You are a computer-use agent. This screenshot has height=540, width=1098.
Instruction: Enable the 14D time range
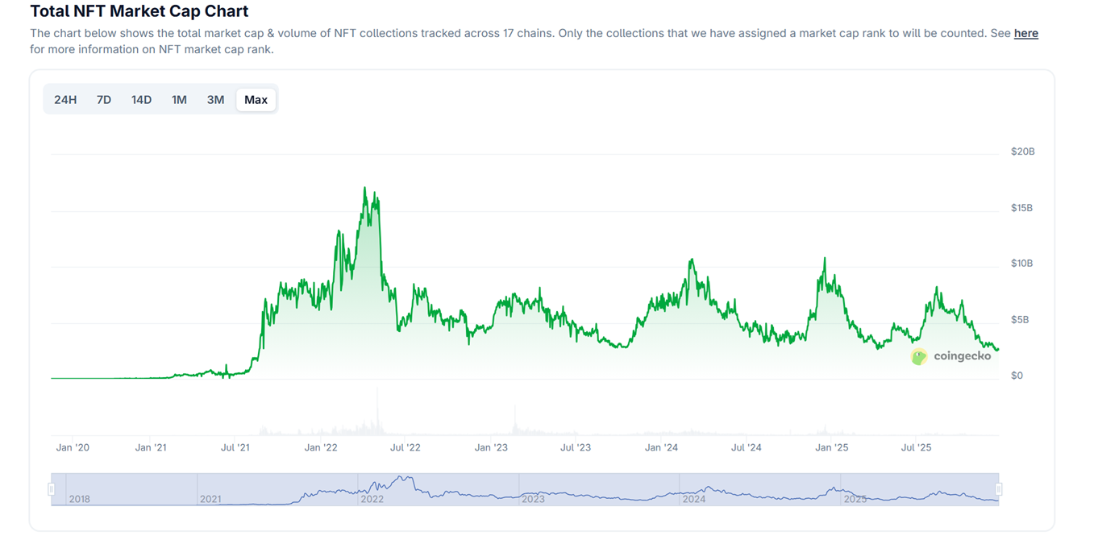(x=141, y=99)
